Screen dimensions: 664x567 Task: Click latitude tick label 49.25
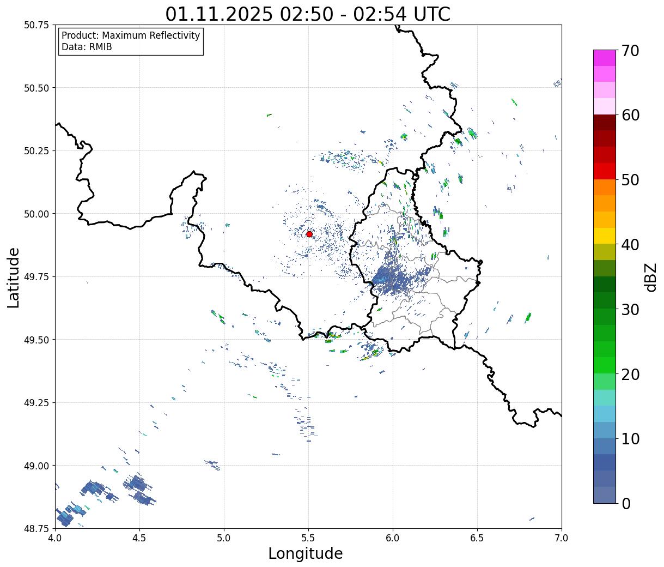pos(36,403)
